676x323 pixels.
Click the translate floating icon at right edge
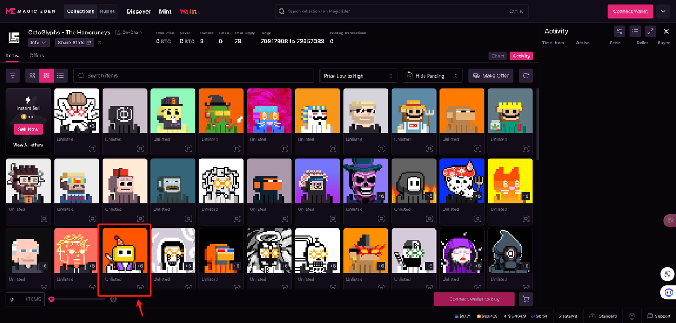click(x=668, y=275)
